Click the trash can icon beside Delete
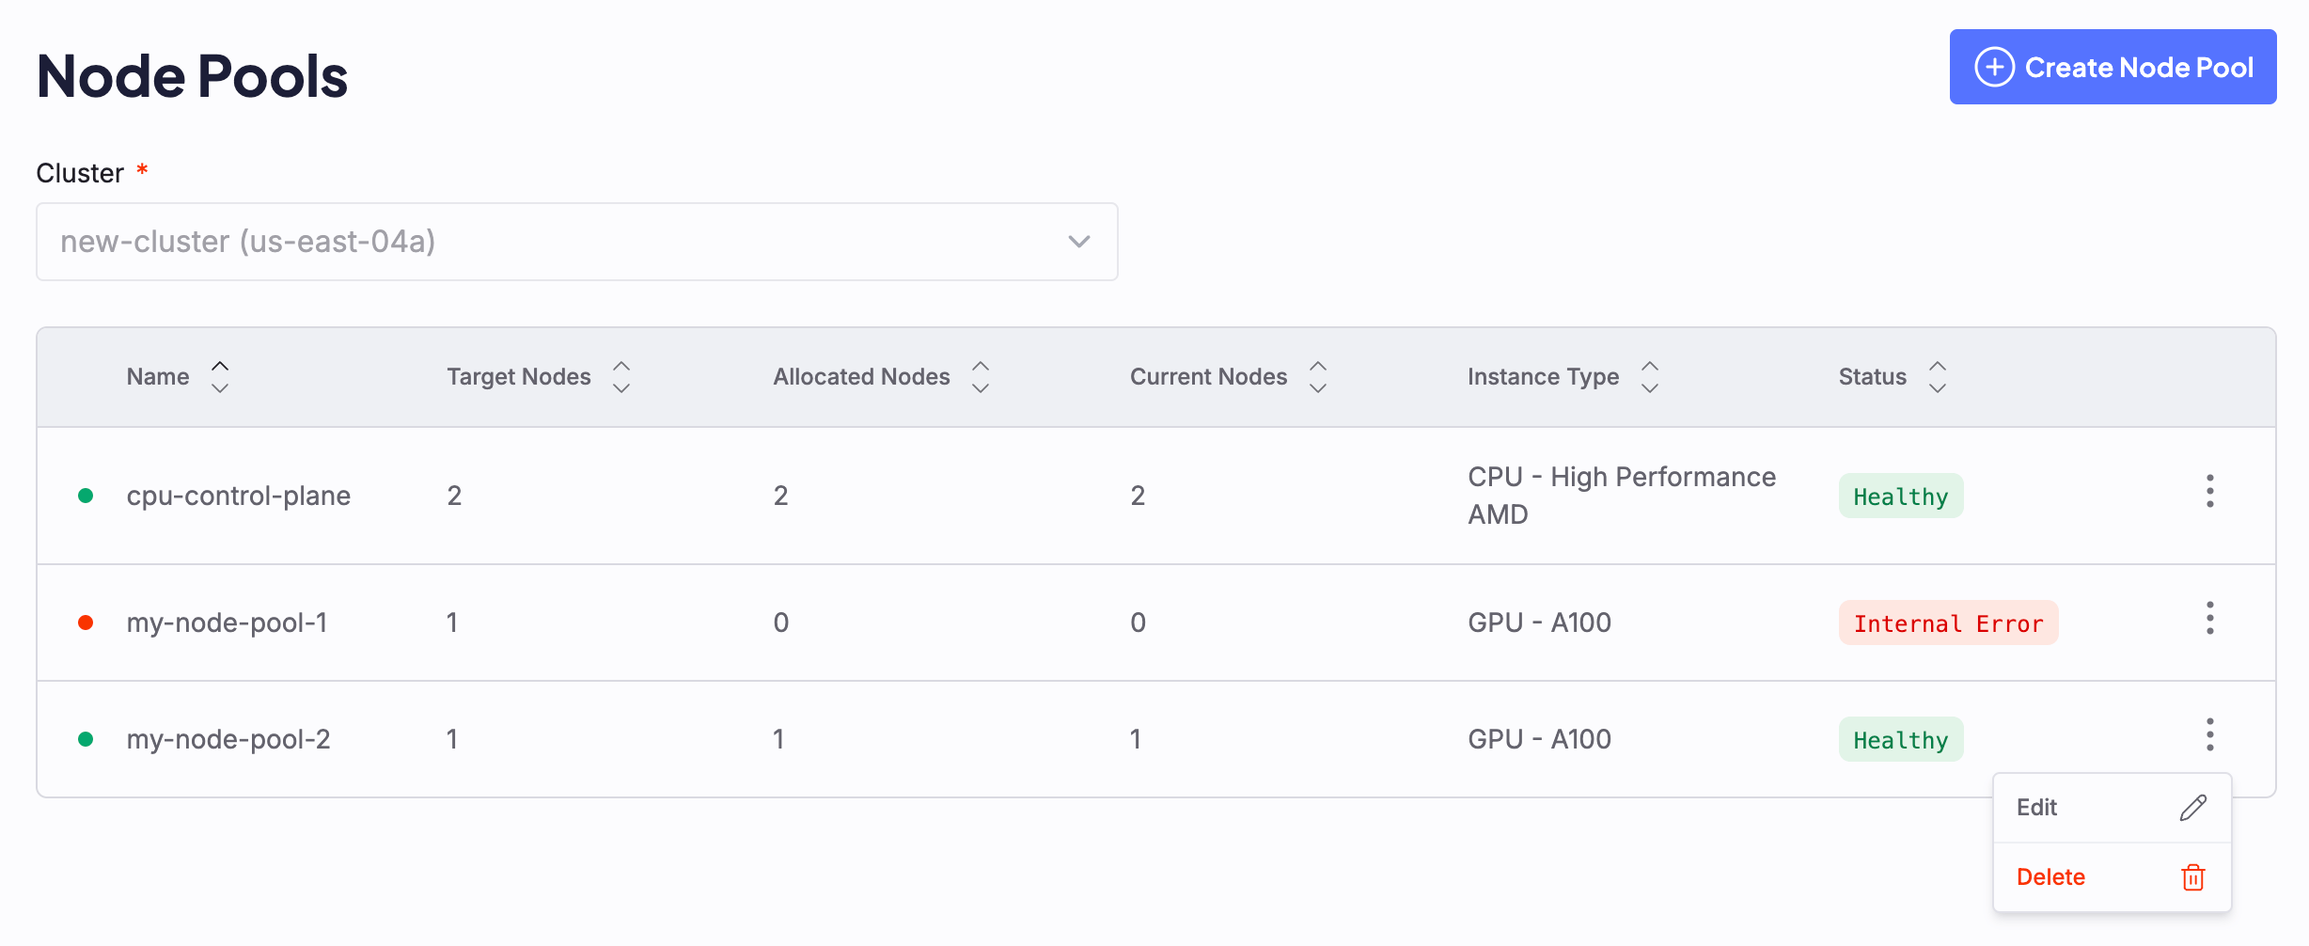 click(x=2193, y=877)
